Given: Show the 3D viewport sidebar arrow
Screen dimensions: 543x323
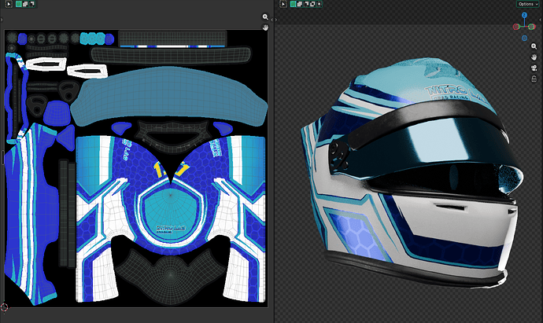Looking at the screenshot, I should (x=541, y=20).
